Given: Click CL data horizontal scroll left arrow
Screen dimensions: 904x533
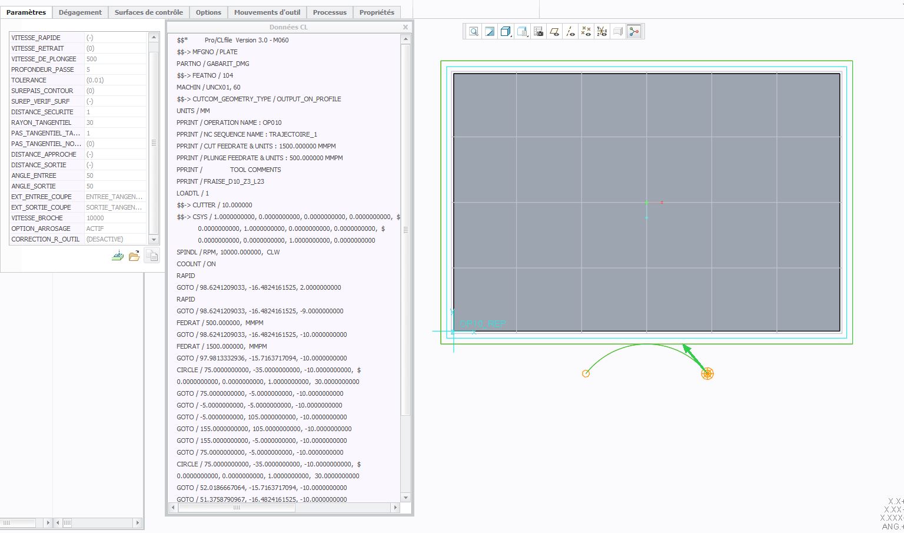Looking at the screenshot, I should [x=172, y=507].
